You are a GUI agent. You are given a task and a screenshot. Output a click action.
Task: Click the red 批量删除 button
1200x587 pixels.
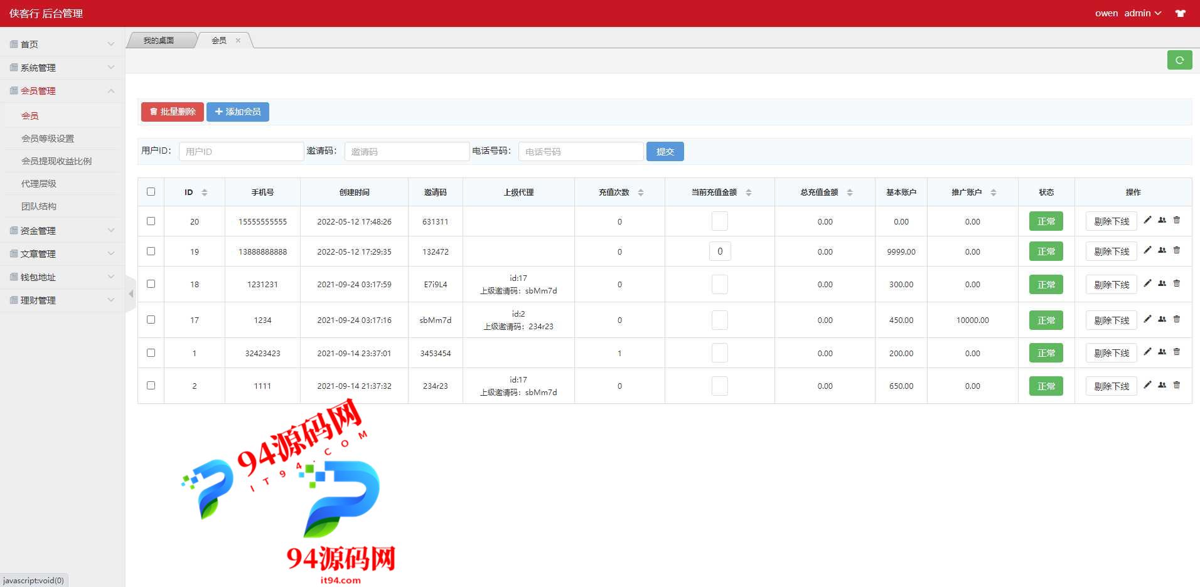tap(173, 112)
